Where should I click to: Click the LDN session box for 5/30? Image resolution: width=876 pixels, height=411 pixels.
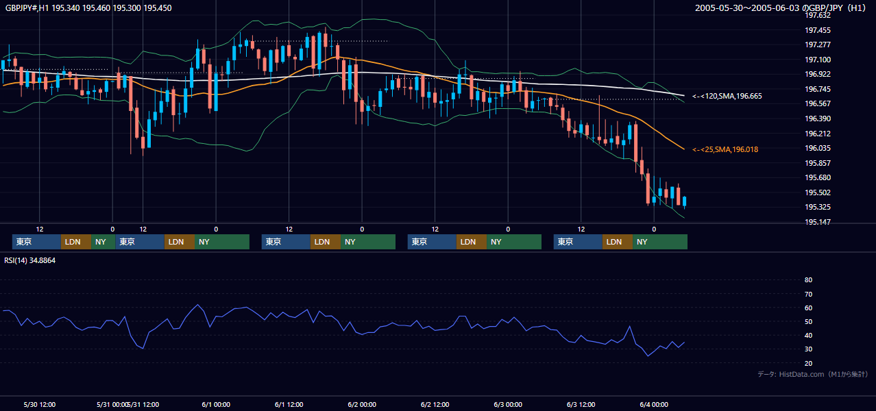tap(76, 242)
